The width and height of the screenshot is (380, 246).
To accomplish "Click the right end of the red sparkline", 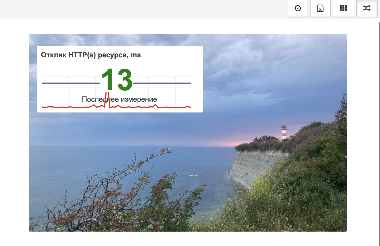I will (190, 107).
